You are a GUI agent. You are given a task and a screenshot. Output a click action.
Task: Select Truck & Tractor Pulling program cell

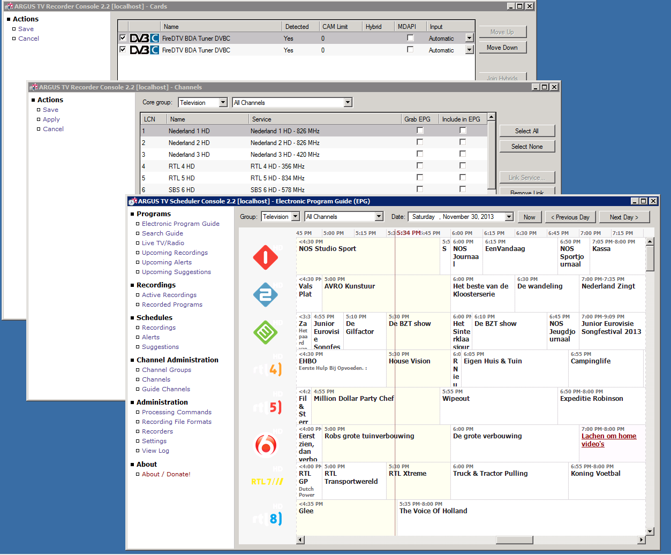click(x=509, y=481)
